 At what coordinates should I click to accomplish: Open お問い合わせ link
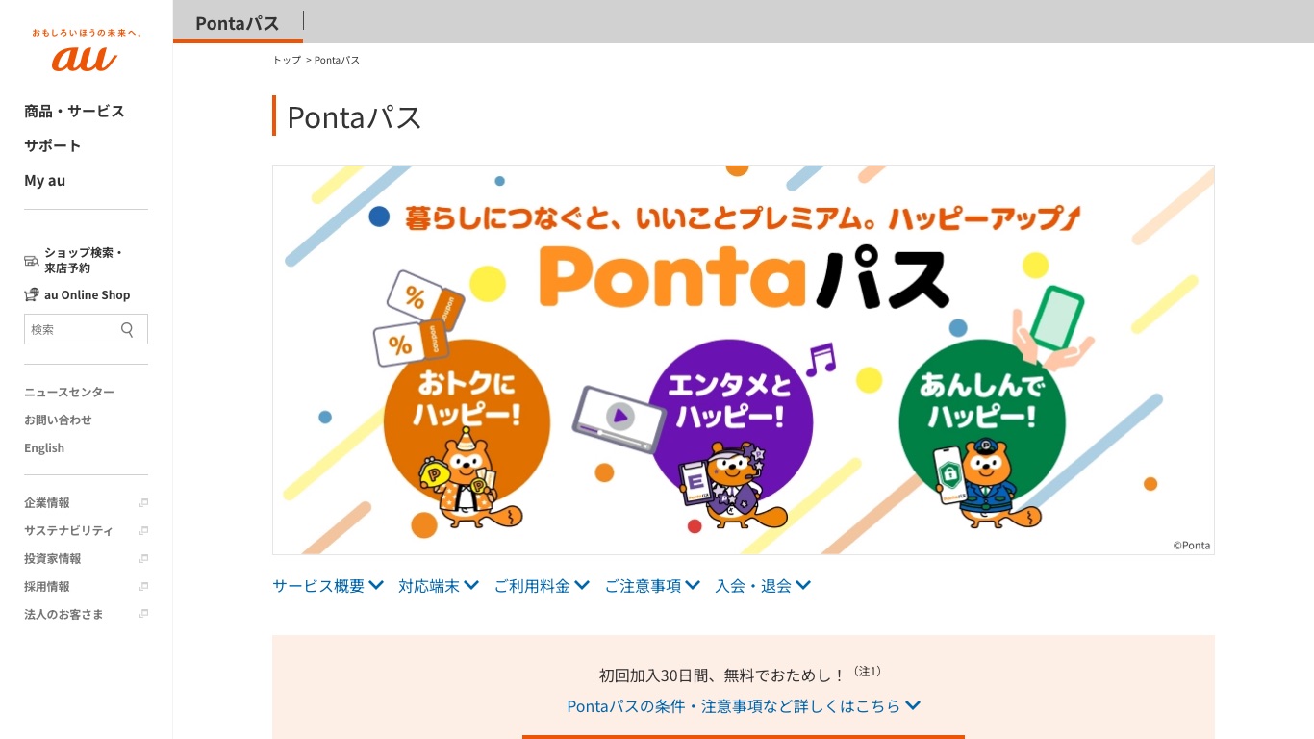click(x=58, y=420)
